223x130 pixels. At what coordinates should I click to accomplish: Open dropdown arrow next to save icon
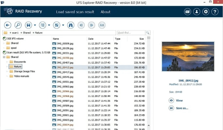pyautogui.click(x=35, y=25)
